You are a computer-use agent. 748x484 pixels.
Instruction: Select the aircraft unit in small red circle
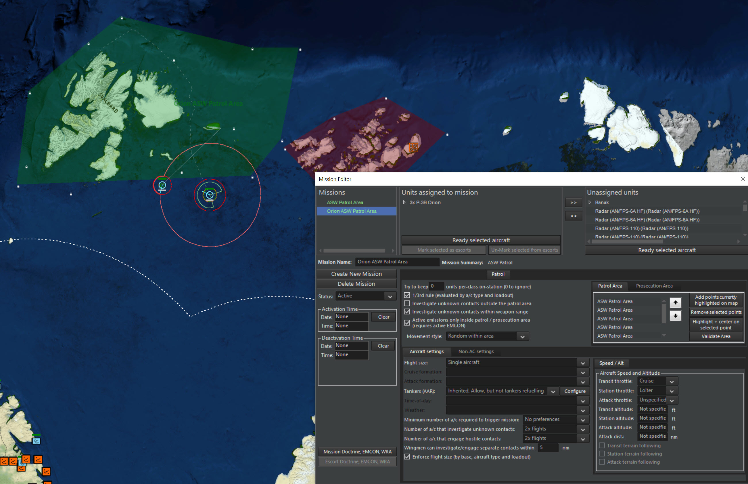coord(162,185)
